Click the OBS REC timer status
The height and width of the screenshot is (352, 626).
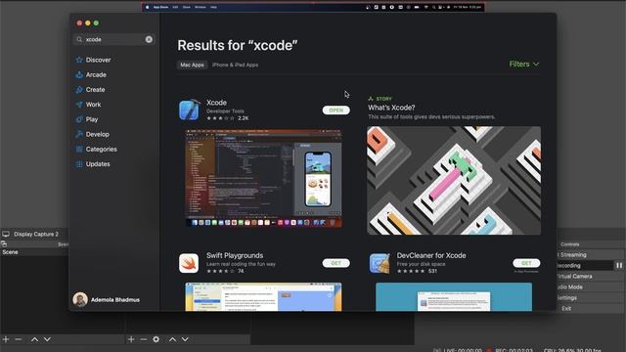pyautogui.click(x=514, y=350)
